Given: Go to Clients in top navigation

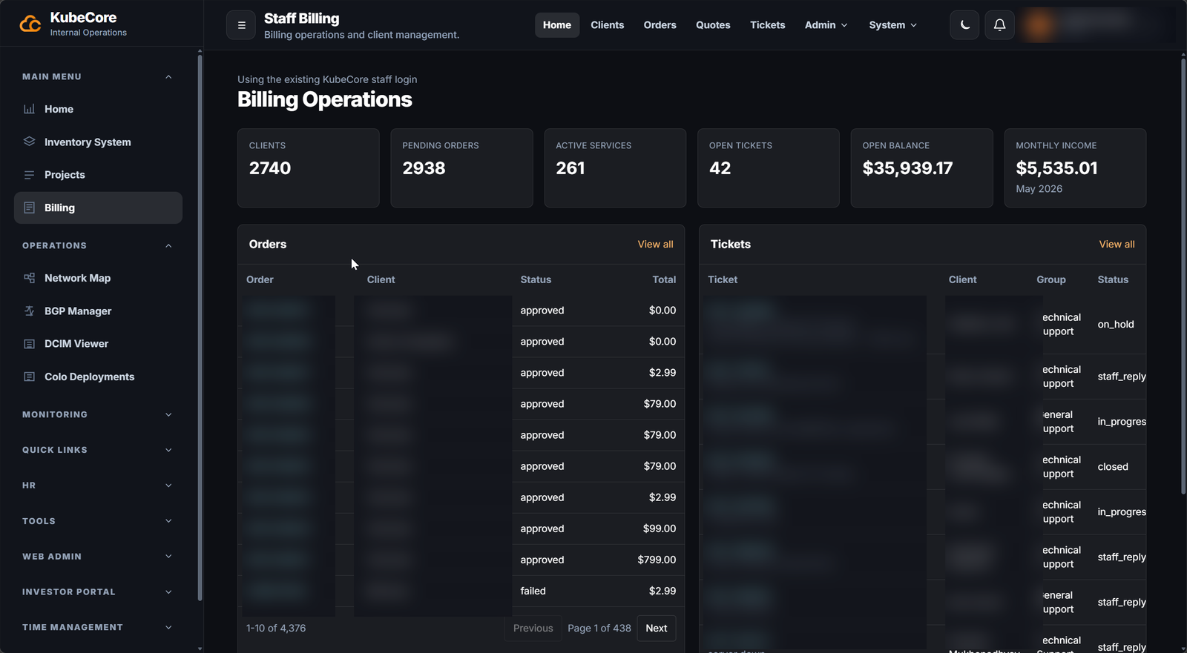Looking at the screenshot, I should tap(607, 25).
